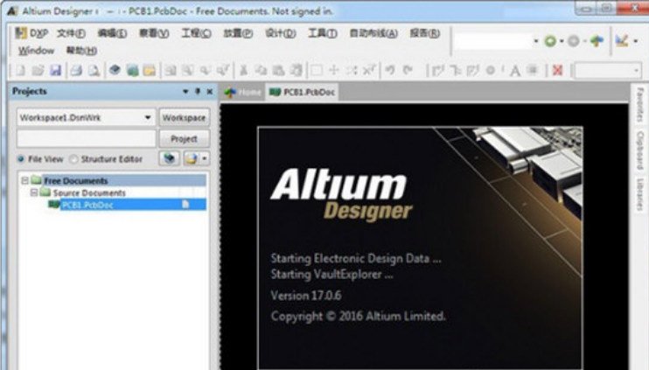649x370 pixels.
Task: Open the 自动布线(A) menu
Action: click(373, 33)
